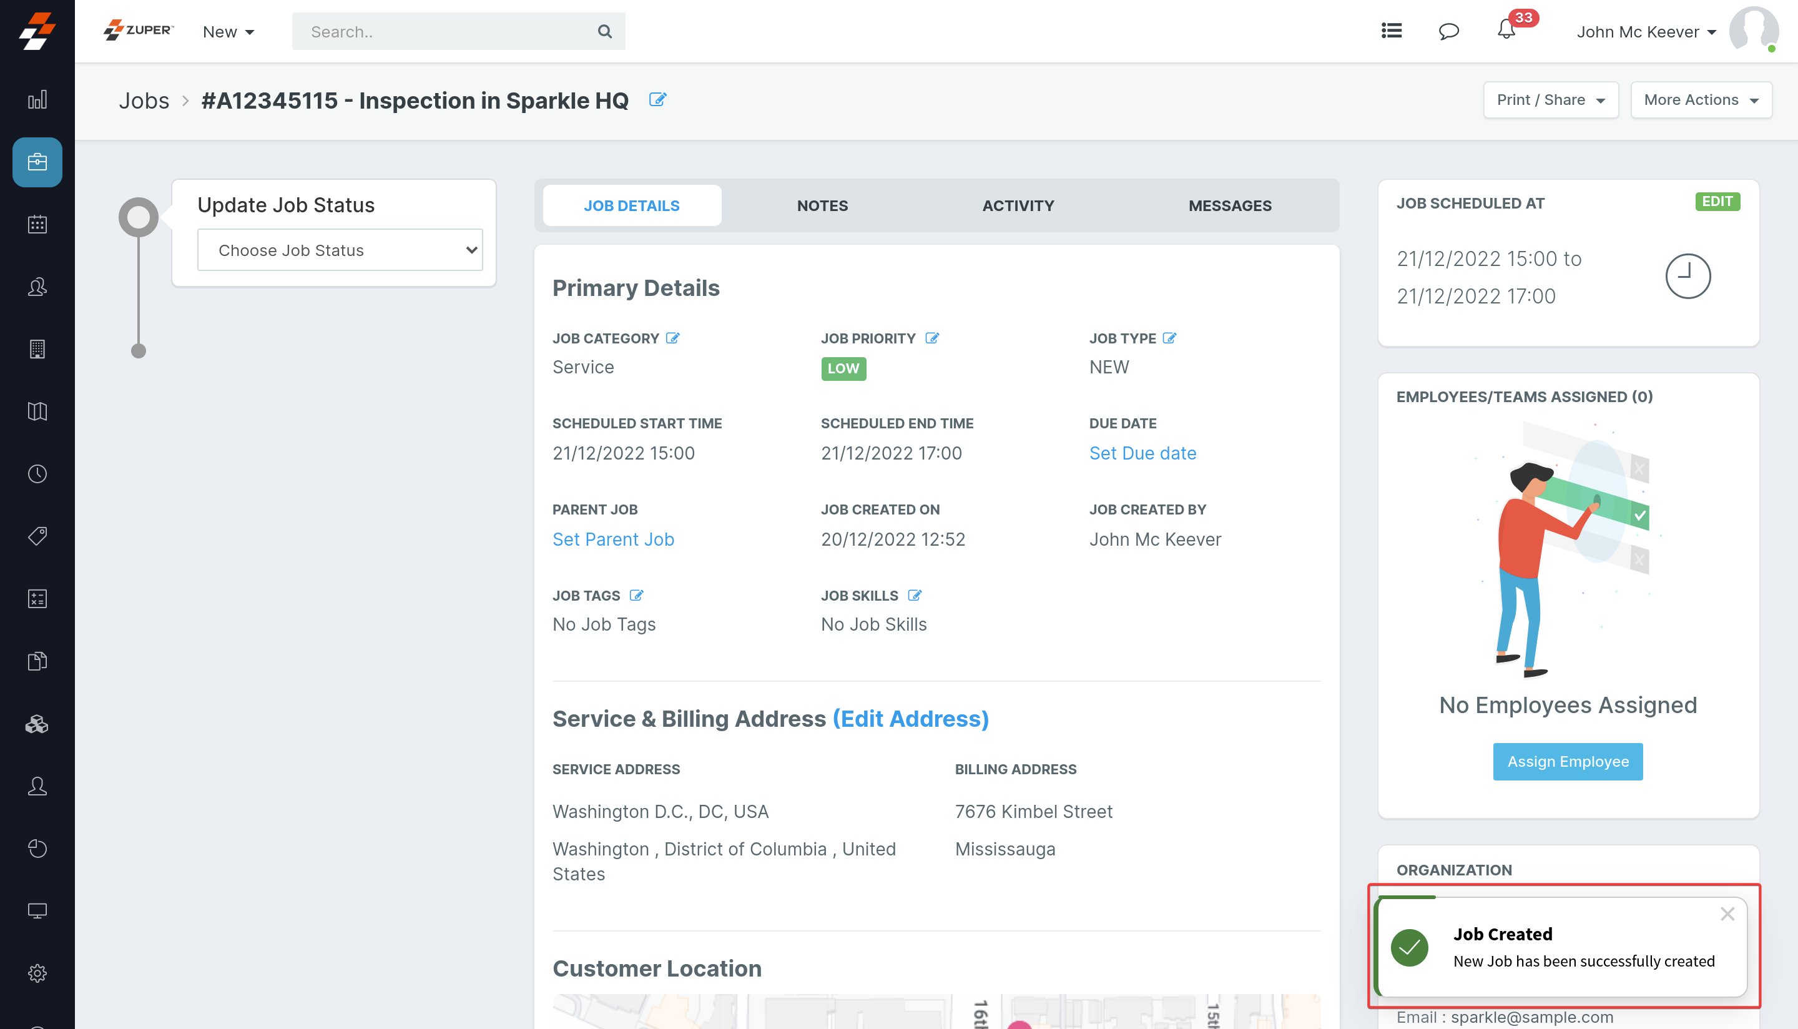Image resolution: width=1798 pixels, height=1029 pixels.
Task: Expand the Choose Job Status dropdown
Action: click(340, 250)
